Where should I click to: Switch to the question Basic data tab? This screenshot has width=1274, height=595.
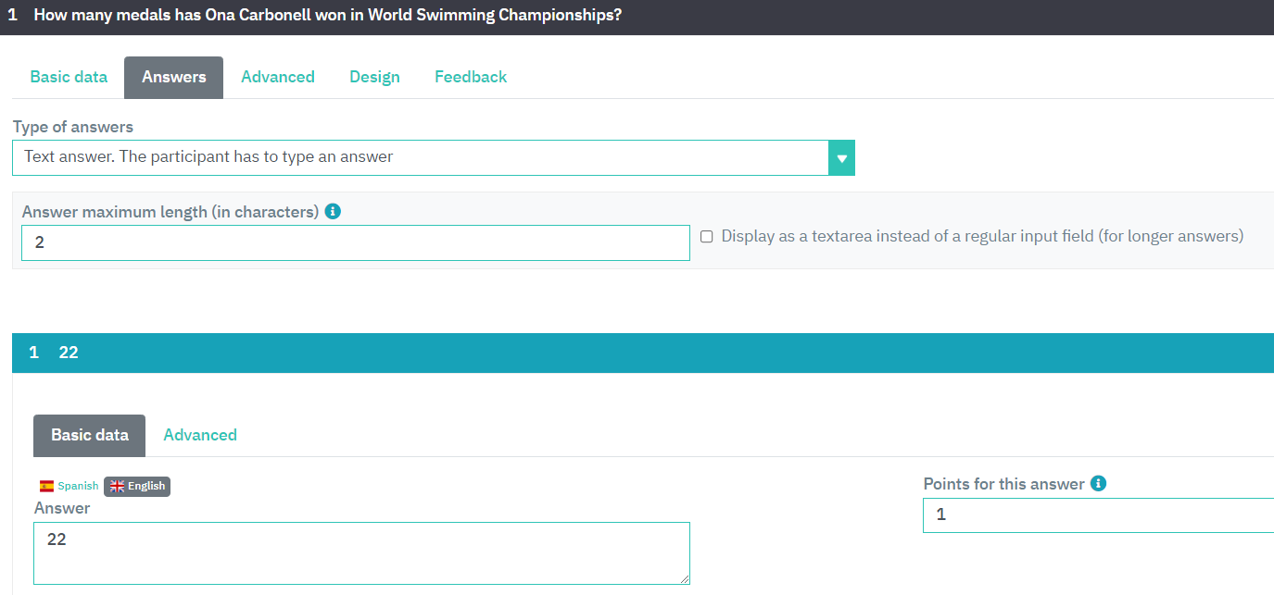[69, 77]
